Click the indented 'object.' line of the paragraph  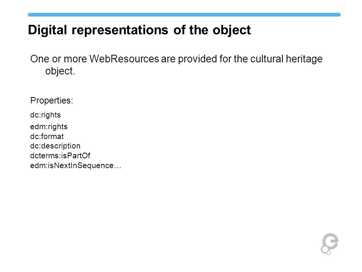tap(60, 71)
